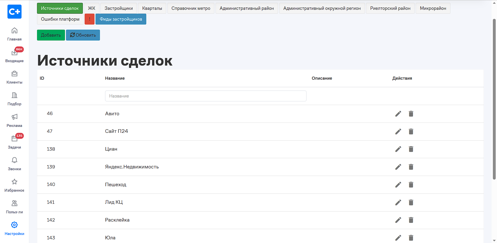
Task: Edit the Яндекс.Недвижимость row
Action: click(x=398, y=167)
